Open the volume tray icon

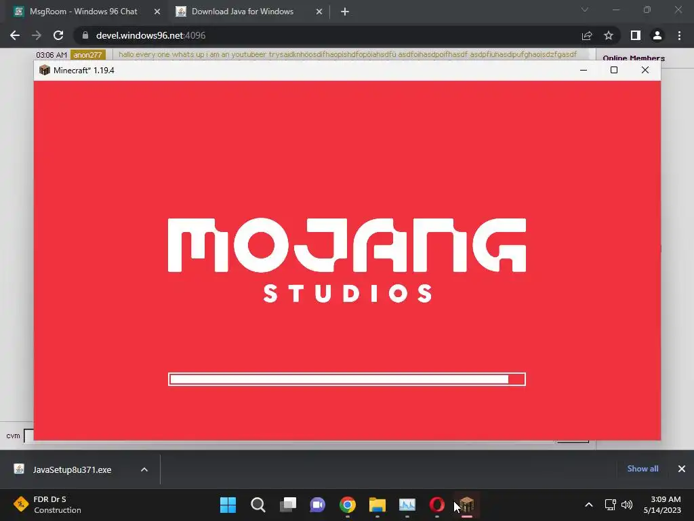tap(627, 505)
